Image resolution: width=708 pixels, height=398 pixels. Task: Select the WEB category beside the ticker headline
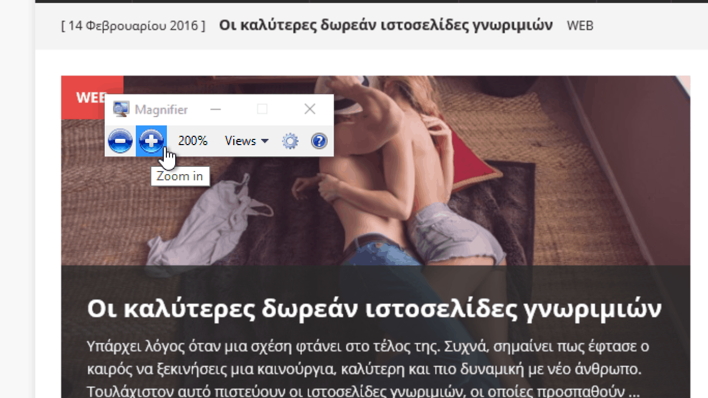(x=580, y=25)
